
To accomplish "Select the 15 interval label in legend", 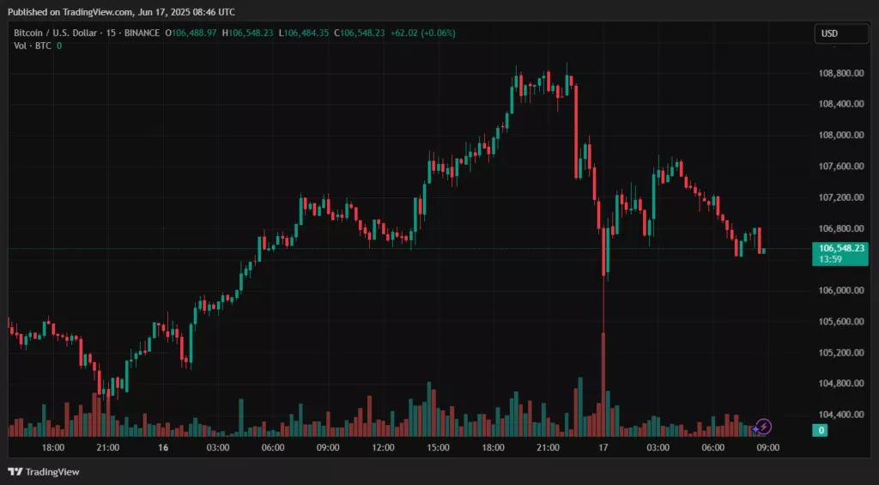I will click(112, 33).
